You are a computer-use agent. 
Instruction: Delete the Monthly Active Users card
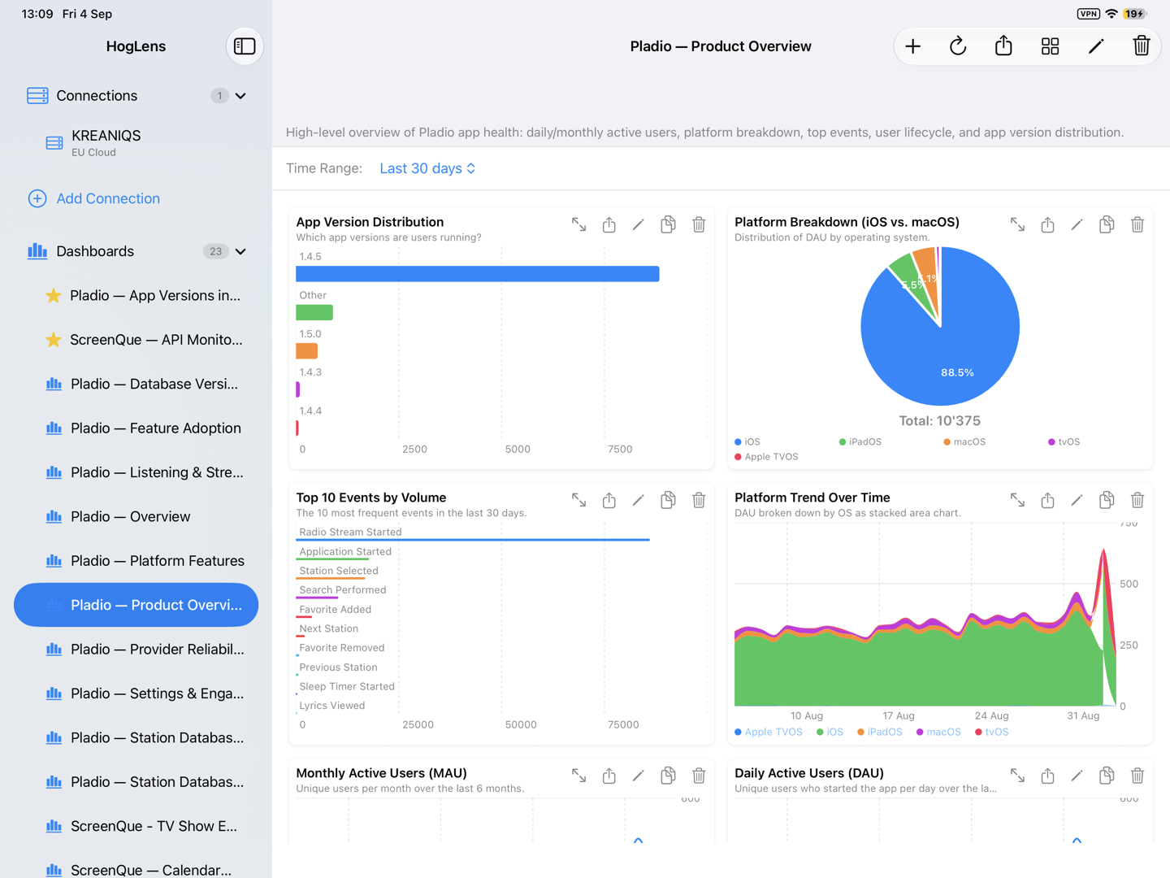(699, 776)
